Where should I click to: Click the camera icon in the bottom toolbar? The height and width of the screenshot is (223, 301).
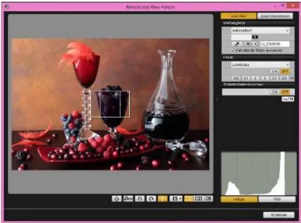tap(128, 199)
